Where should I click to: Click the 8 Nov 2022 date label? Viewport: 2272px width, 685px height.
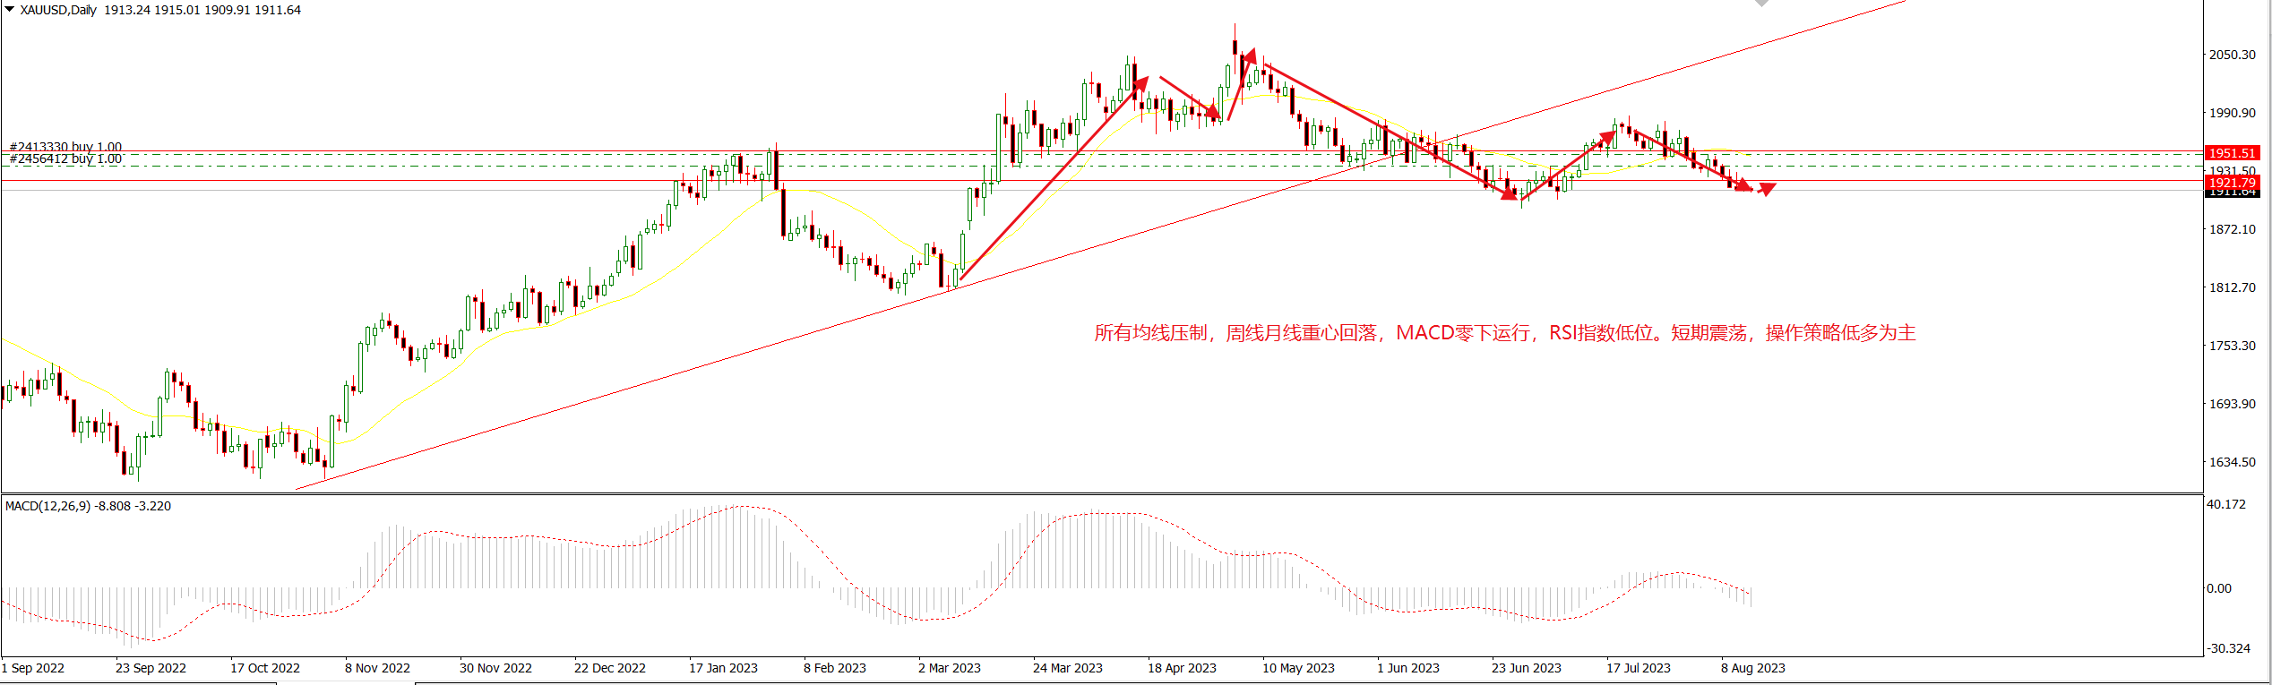pyautogui.click(x=377, y=668)
